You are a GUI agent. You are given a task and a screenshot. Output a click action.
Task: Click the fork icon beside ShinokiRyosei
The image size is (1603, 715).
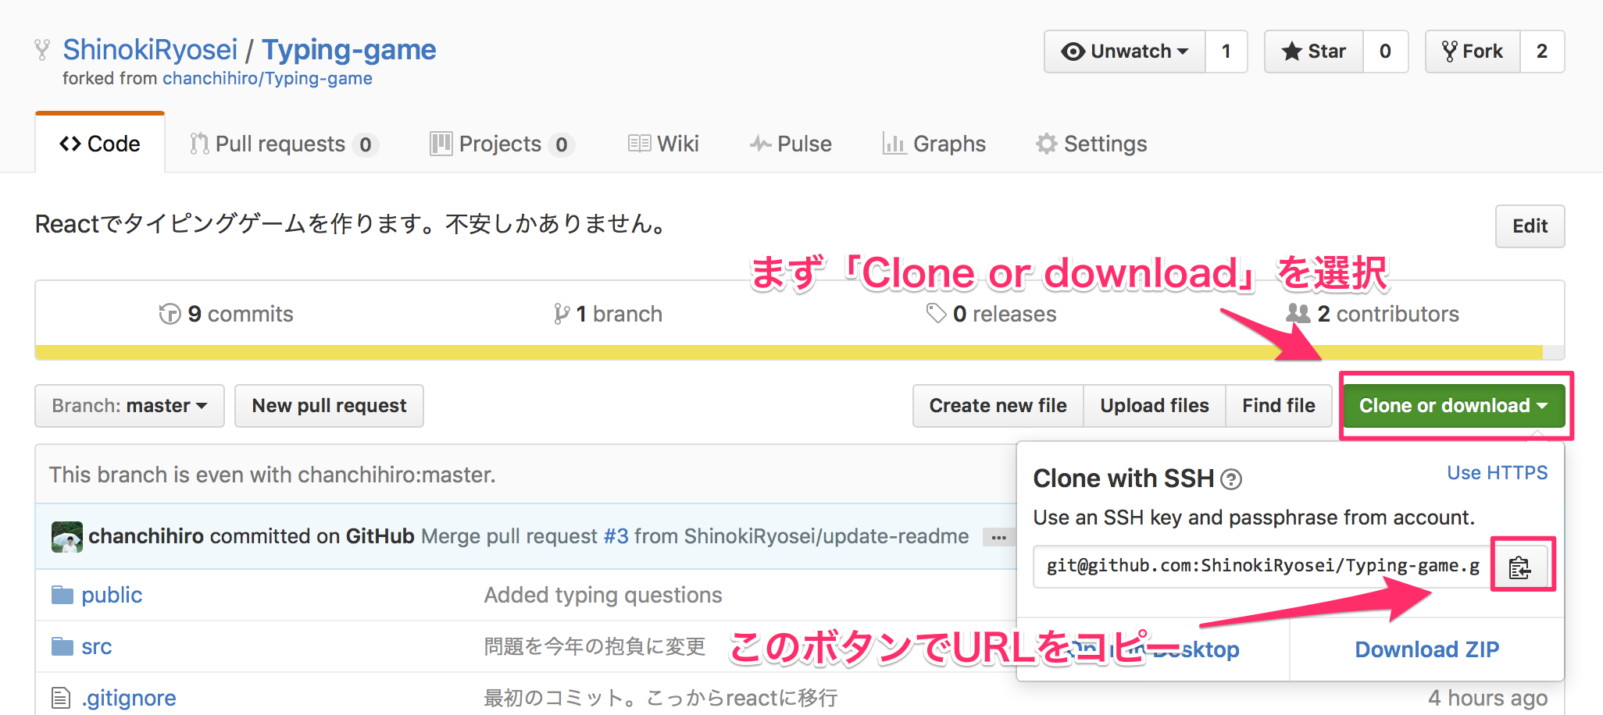42,50
